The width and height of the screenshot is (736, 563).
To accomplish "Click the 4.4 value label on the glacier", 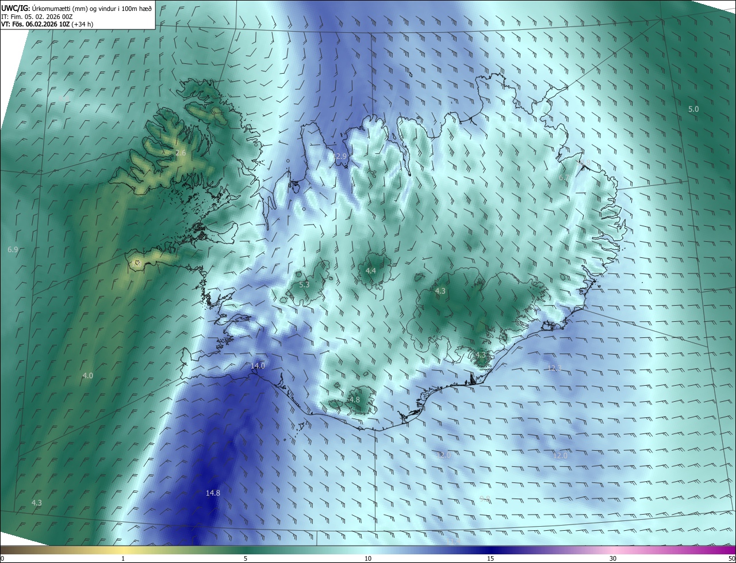I will (371, 271).
